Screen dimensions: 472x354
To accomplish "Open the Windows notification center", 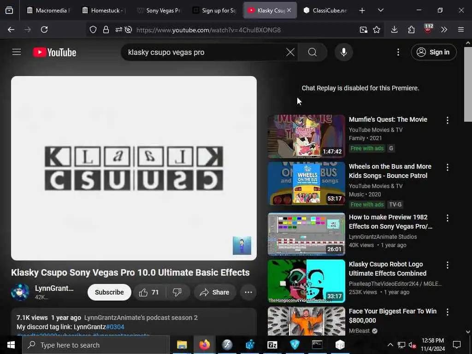I will (x=457, y=345).
